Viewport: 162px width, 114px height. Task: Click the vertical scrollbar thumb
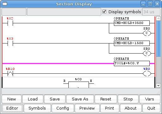pos(158,38)
